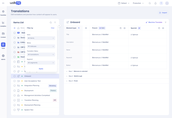Viewport: 172px width, 118px height.
Task: Open Analytics in the sidebar
Action: coord(3,24)
